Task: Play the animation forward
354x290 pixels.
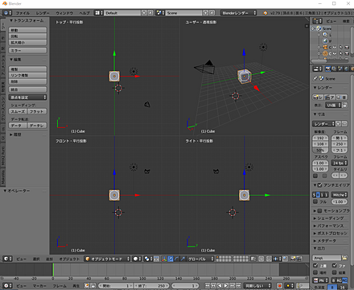Action: tap(226, 286)
